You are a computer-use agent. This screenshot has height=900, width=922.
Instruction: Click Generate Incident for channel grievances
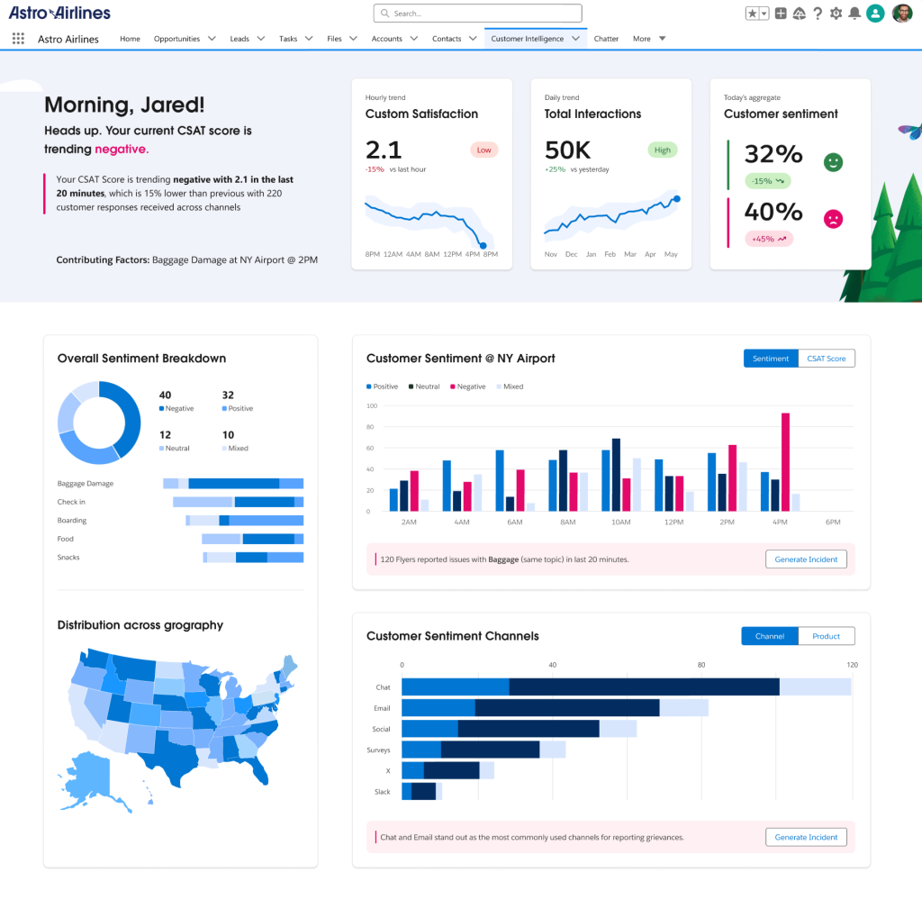click(806, 837)
